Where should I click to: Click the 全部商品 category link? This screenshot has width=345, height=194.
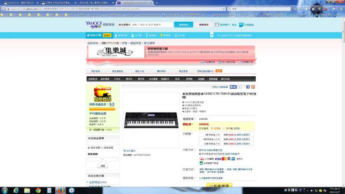click(x=96, y=182)
